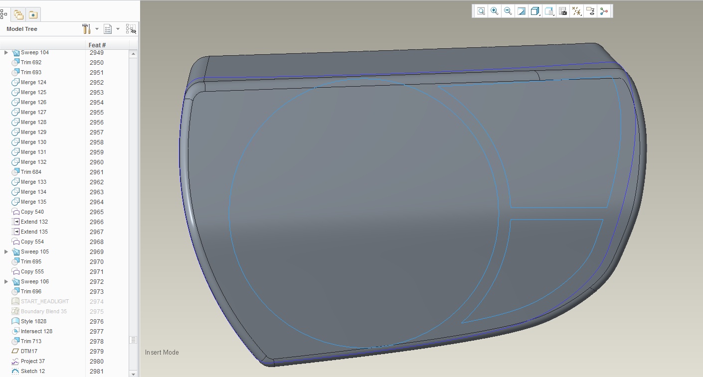Select Merge 125 in tree
The width and height of the screenshot is (703, 377).
coord(33,92)
